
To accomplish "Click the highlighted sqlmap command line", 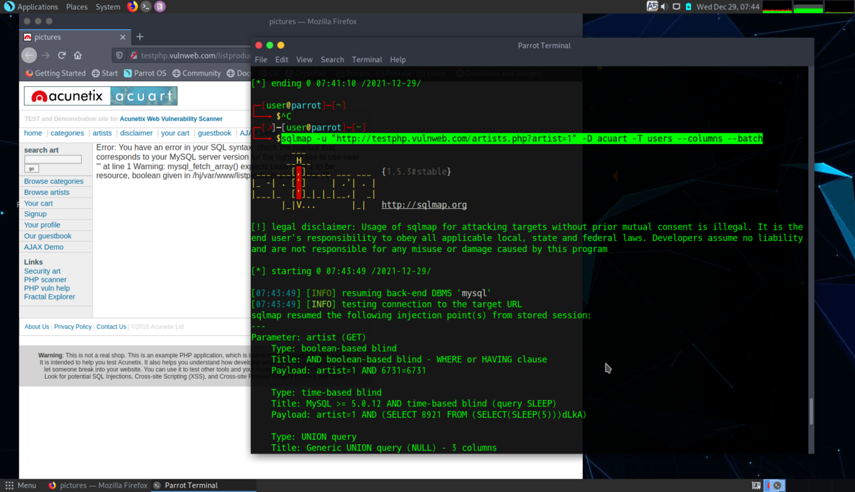I will pos(522,138).
